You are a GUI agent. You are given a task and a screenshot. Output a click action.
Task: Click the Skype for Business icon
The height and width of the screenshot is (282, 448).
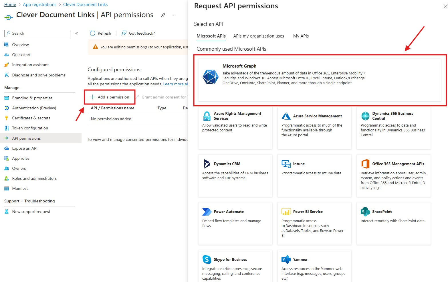(x=207, y=259)
